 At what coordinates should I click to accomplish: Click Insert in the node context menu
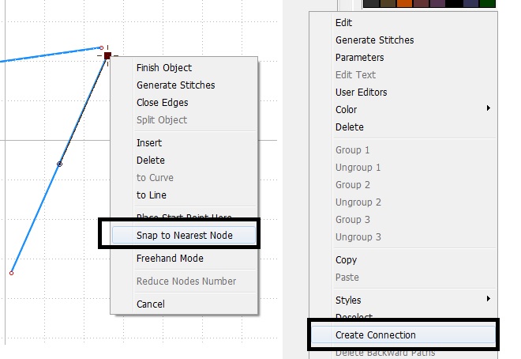click(x=149, y=143)
